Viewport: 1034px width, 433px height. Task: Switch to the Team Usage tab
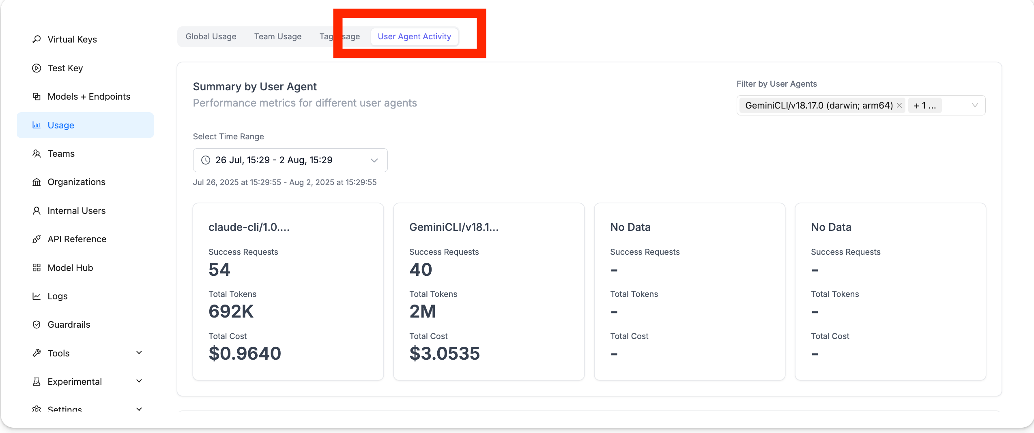(x=278, y=36)
